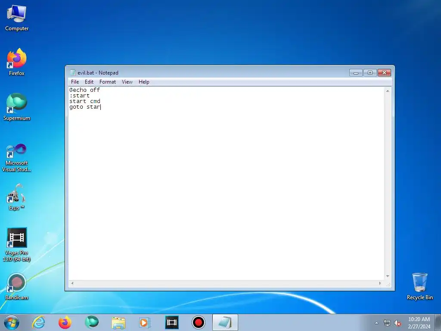Maximize the evil.bat Notepad window
The image size is (441, 331).
(370, 73)
